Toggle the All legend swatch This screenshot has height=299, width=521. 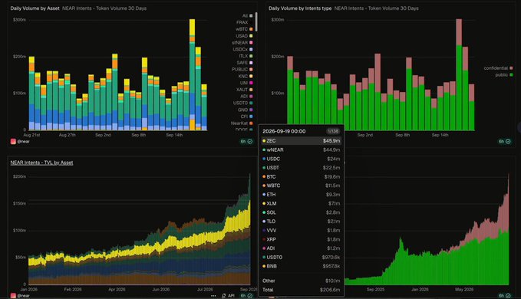click(251, 15)
